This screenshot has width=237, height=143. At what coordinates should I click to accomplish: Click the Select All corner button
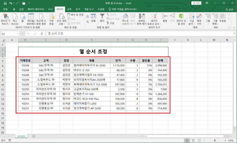click(3, 40)
